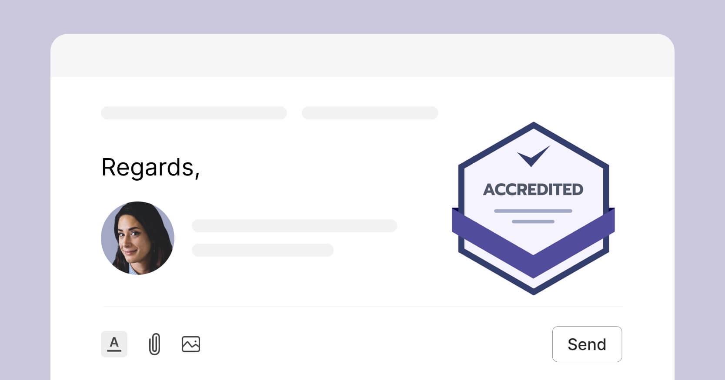Image resolution: width=725 pixels, height=380 pixels.
Task: Click the checkmark icon atop the badge
Action: (533, 156)
